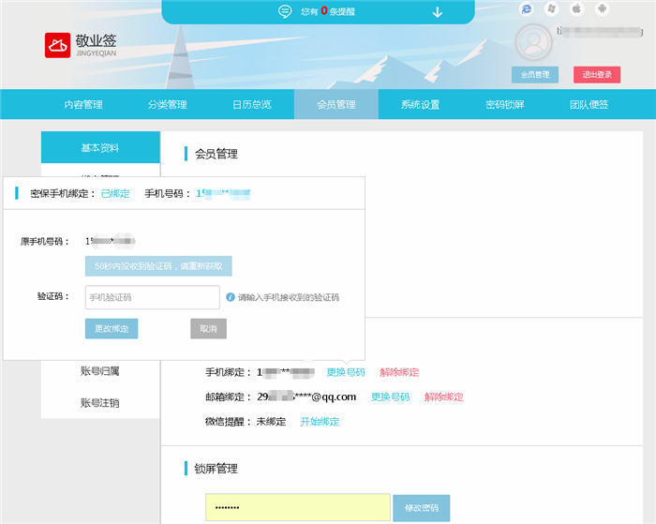Screen dimensions: 656x524
Task: Click 开始绑定 for WeChat reminder
Action: point(320,422)
